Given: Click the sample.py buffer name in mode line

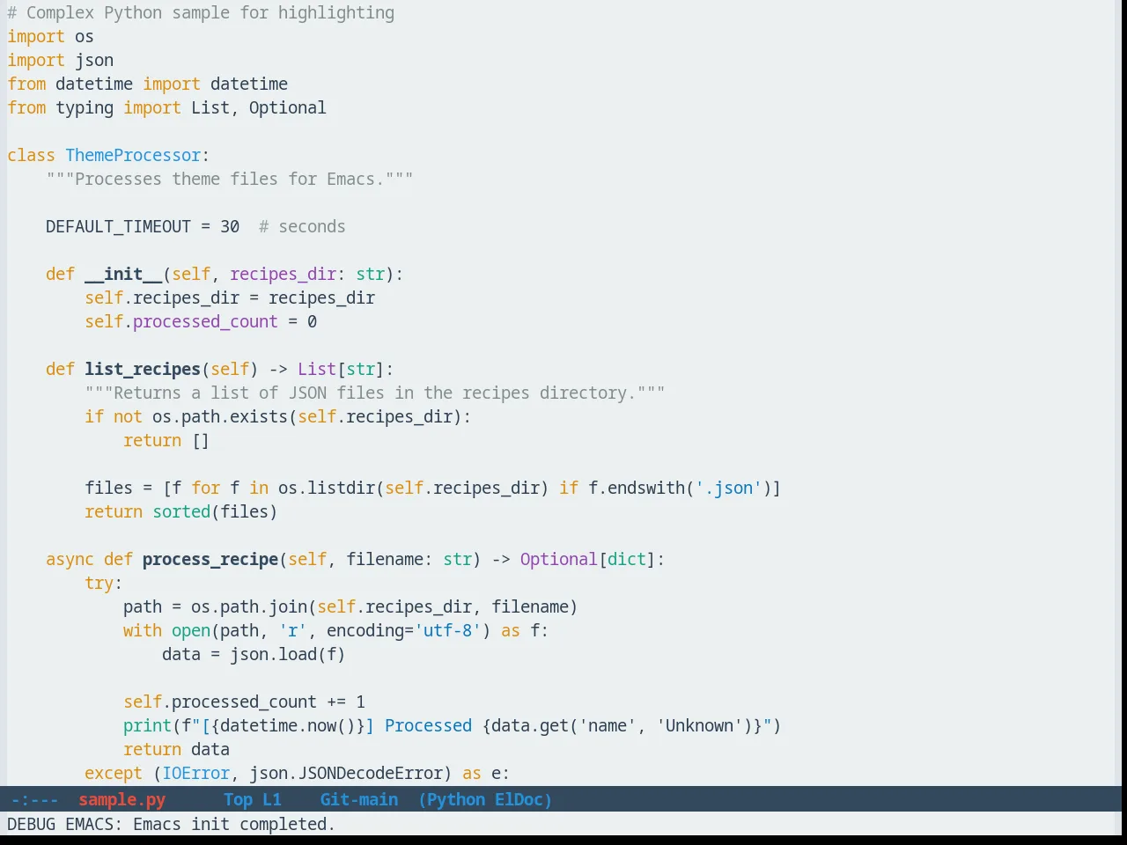Looking at the screenshot, I should (122, 799).
